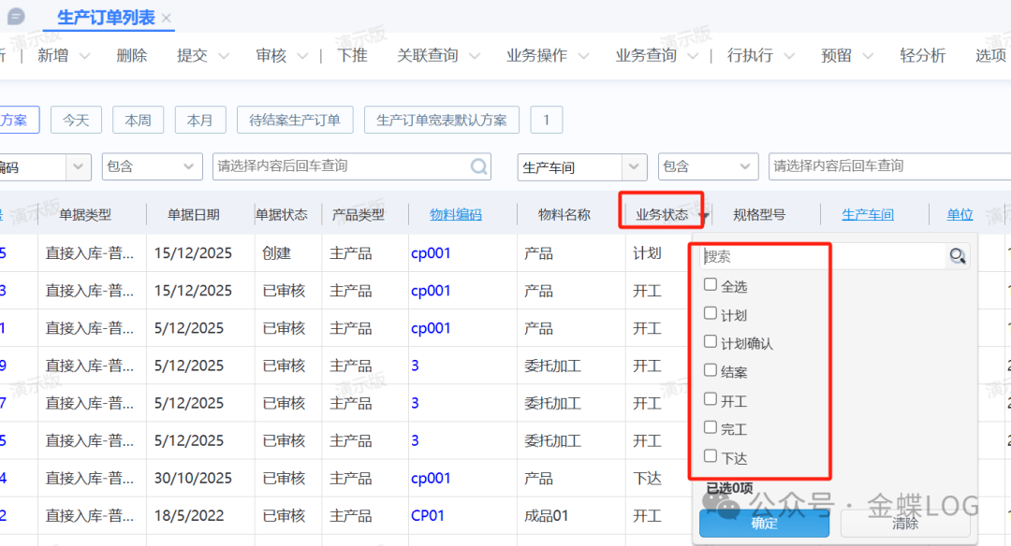
Task: Select the 下达 status checkbox
Action: 711,457
